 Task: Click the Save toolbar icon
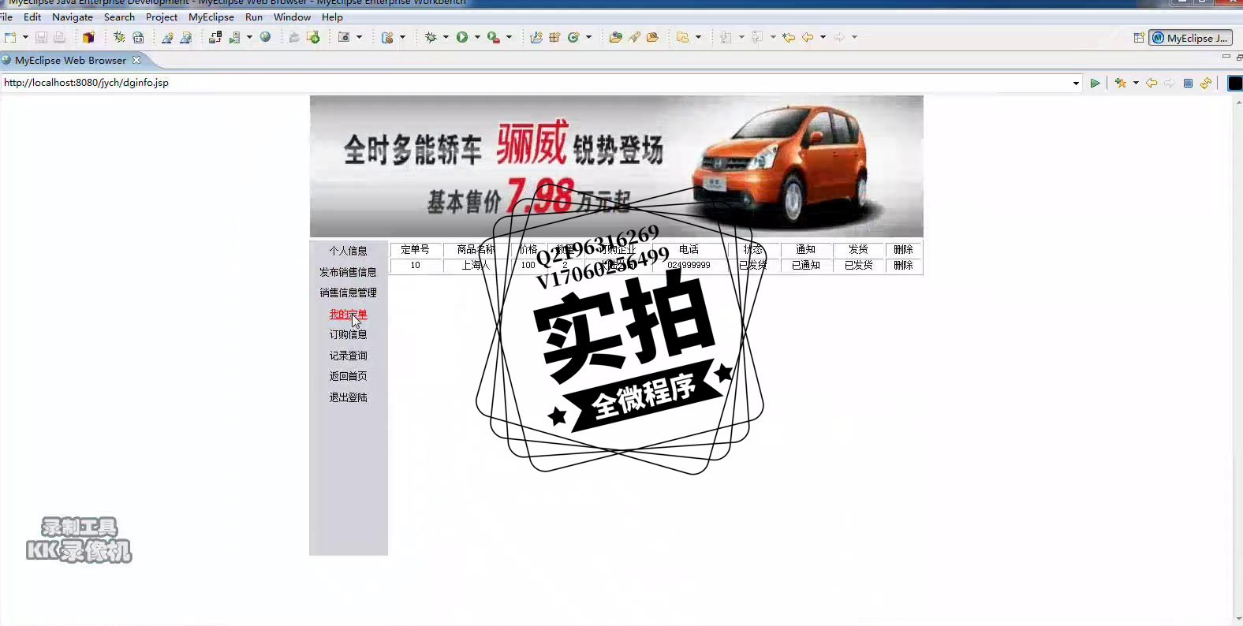click(41, 37)
